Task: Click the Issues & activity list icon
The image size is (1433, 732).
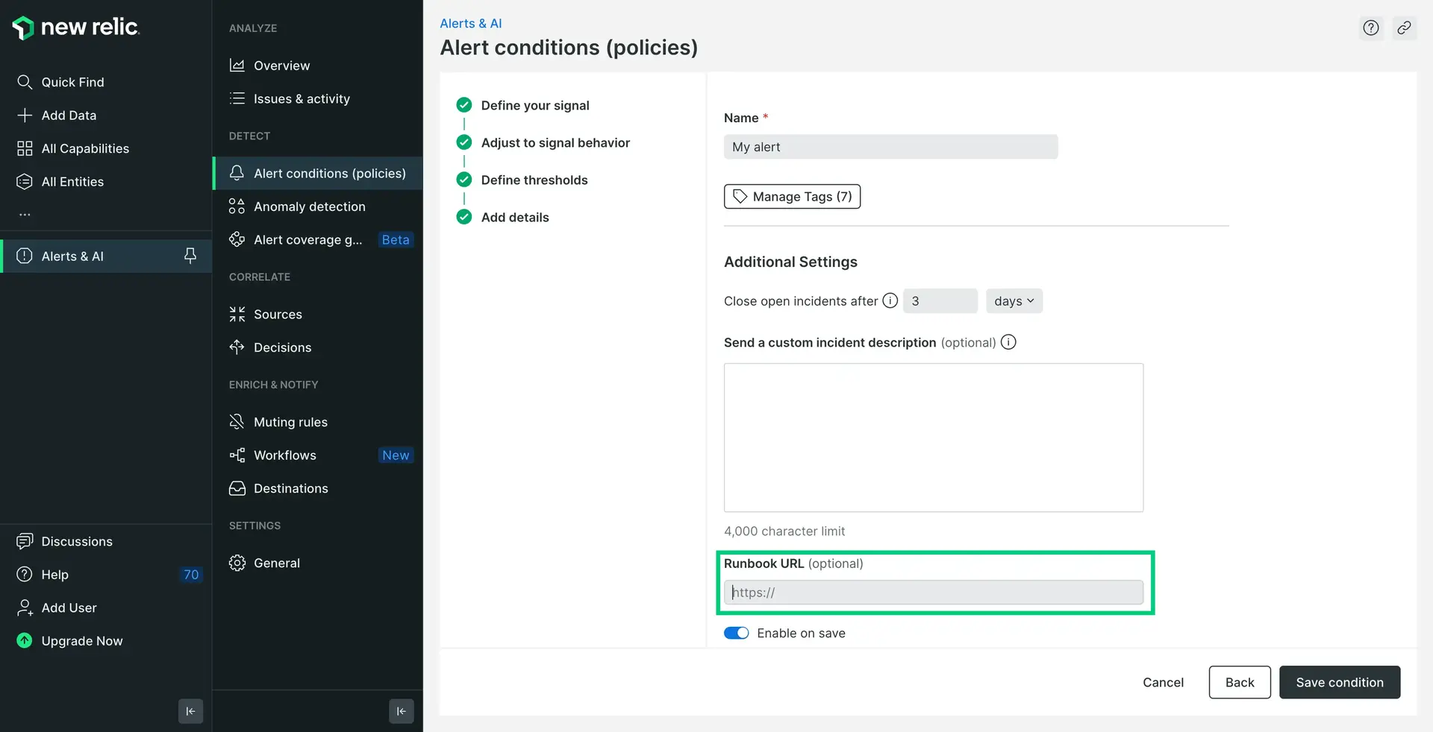Action: [237, 98]
